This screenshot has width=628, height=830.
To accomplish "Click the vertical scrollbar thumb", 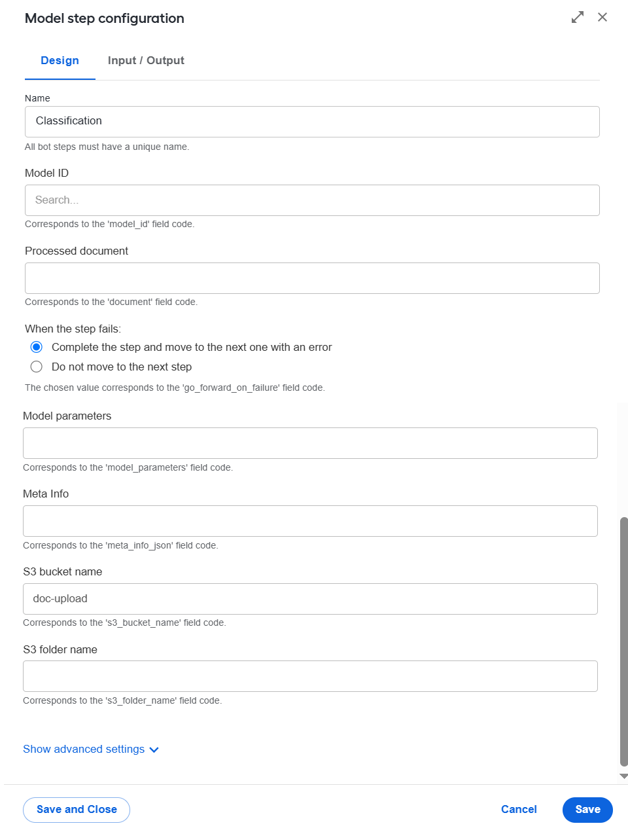I will click(623, 641).
